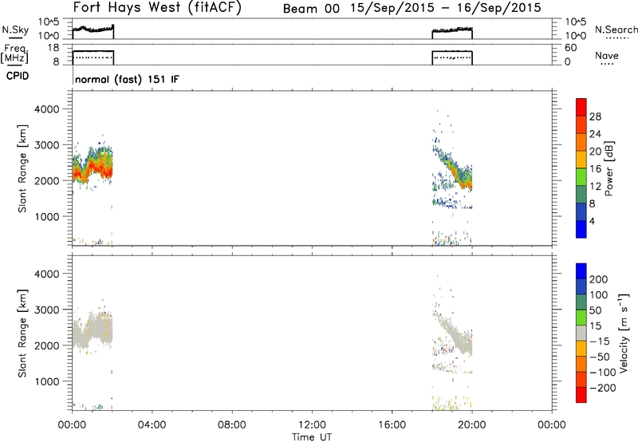The width and height of the screenshot is (638, 442).
Task: Click the '16:00' time tick label
Action: [x=392, y=425]
